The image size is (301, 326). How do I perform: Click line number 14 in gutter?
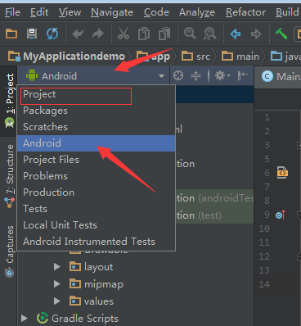pos(264,284)
